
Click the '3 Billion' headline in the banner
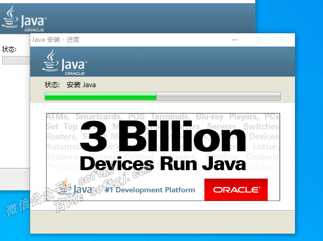[x=163, y=136]
